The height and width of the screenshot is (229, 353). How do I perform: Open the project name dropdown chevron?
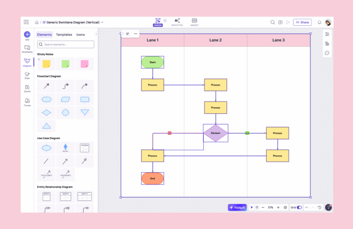(102, 22)
